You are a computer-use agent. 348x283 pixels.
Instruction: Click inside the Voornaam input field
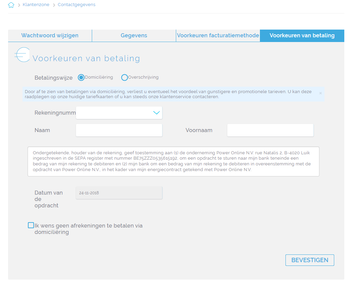click(x=270, y=130)
